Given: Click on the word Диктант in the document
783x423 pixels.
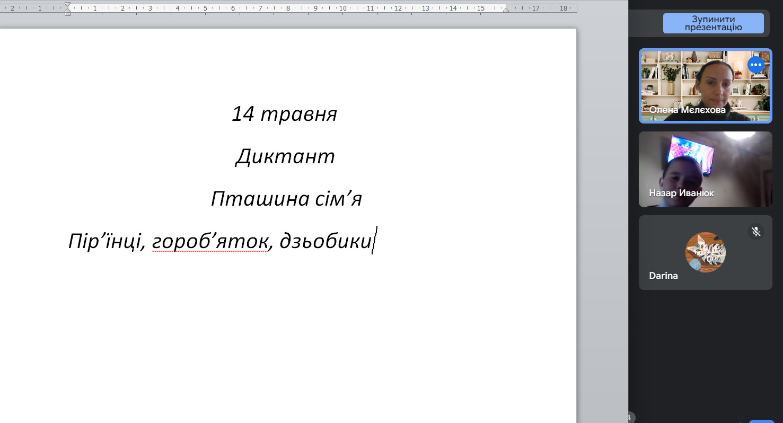Looking at the screenshot, I should pos(285,156).
